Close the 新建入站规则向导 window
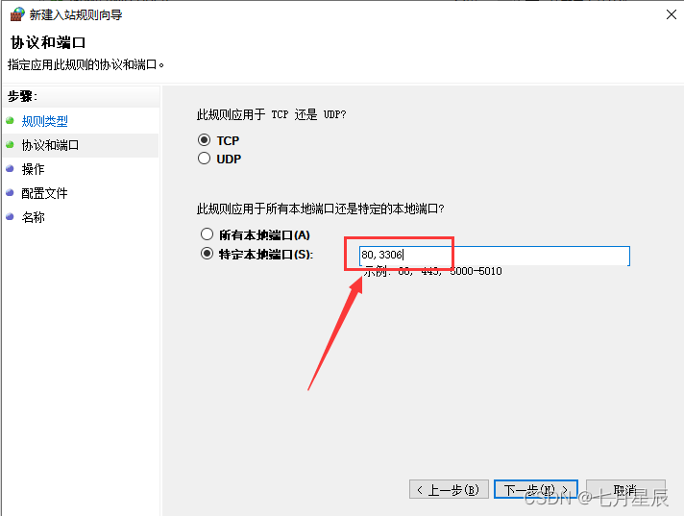The height and width of the screenshot is (516, 684). coord(672,14)
